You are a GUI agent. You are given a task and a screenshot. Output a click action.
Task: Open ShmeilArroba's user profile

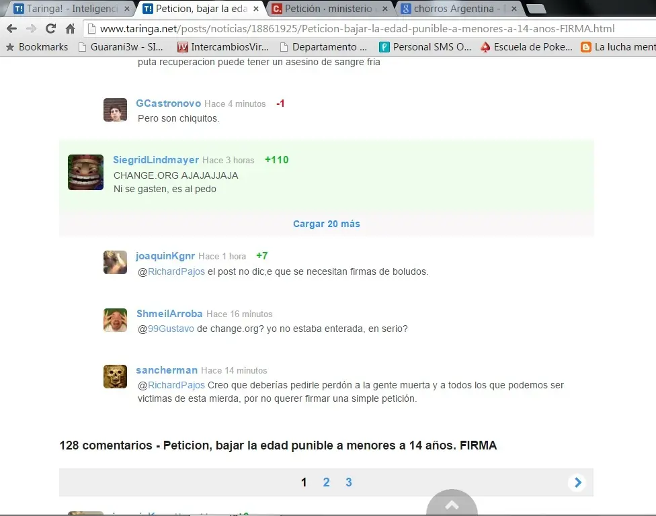click(x=169, y=314)
